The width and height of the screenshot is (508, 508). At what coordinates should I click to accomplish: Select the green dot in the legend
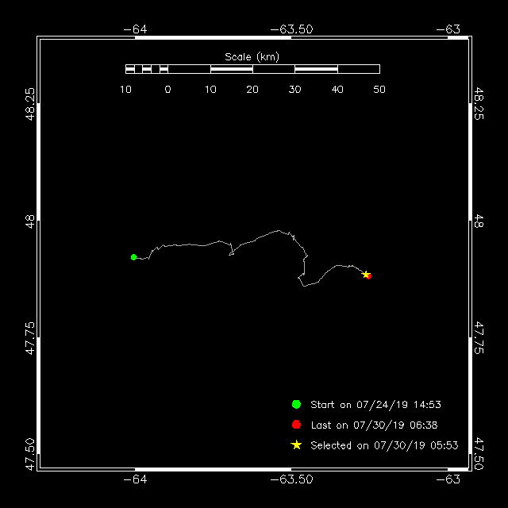click(x=296, y=404)
